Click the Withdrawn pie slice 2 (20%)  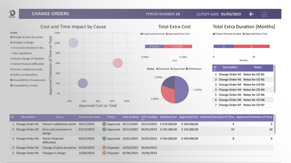(x=169, y=82)
